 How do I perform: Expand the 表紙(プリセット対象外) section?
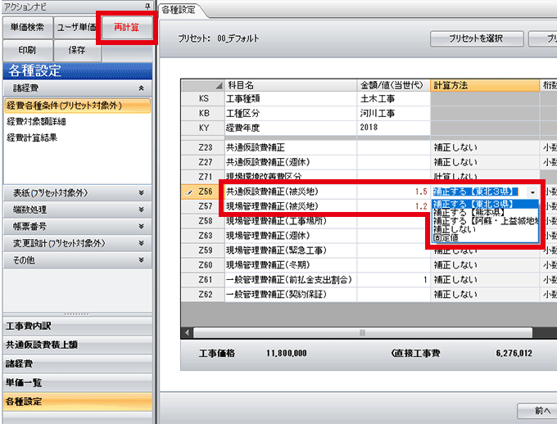pyautogui.click(x=141, y=193)
